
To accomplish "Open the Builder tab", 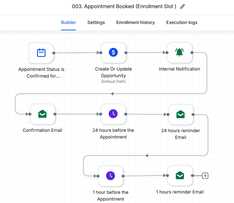I will [68, 22].
